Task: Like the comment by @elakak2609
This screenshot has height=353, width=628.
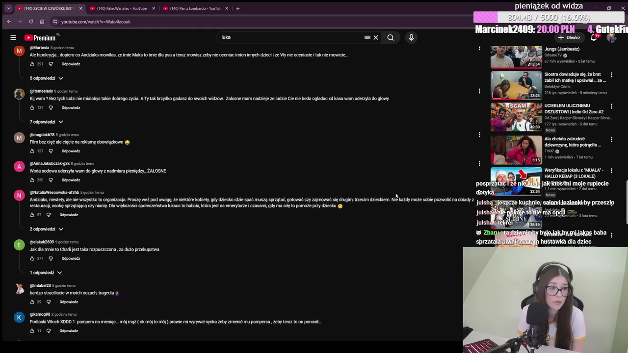Action: (x=32, y=258)
